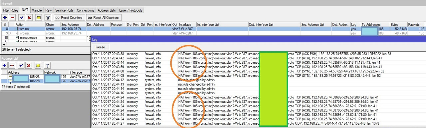Sort by the Src. Address column header
Viewport: 426px width, 128px height.
click(73, 25)
